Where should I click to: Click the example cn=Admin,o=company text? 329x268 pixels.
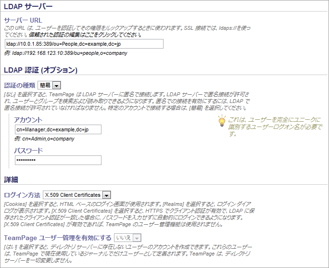tap(44, 139)
